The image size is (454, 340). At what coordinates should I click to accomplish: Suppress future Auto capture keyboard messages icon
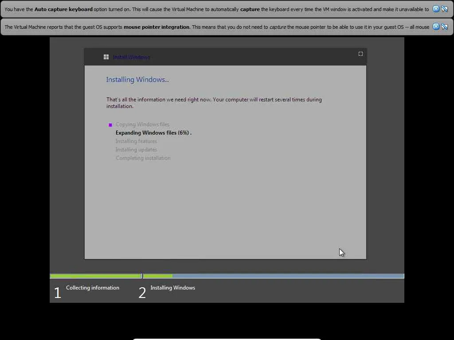tap(444, 9)
